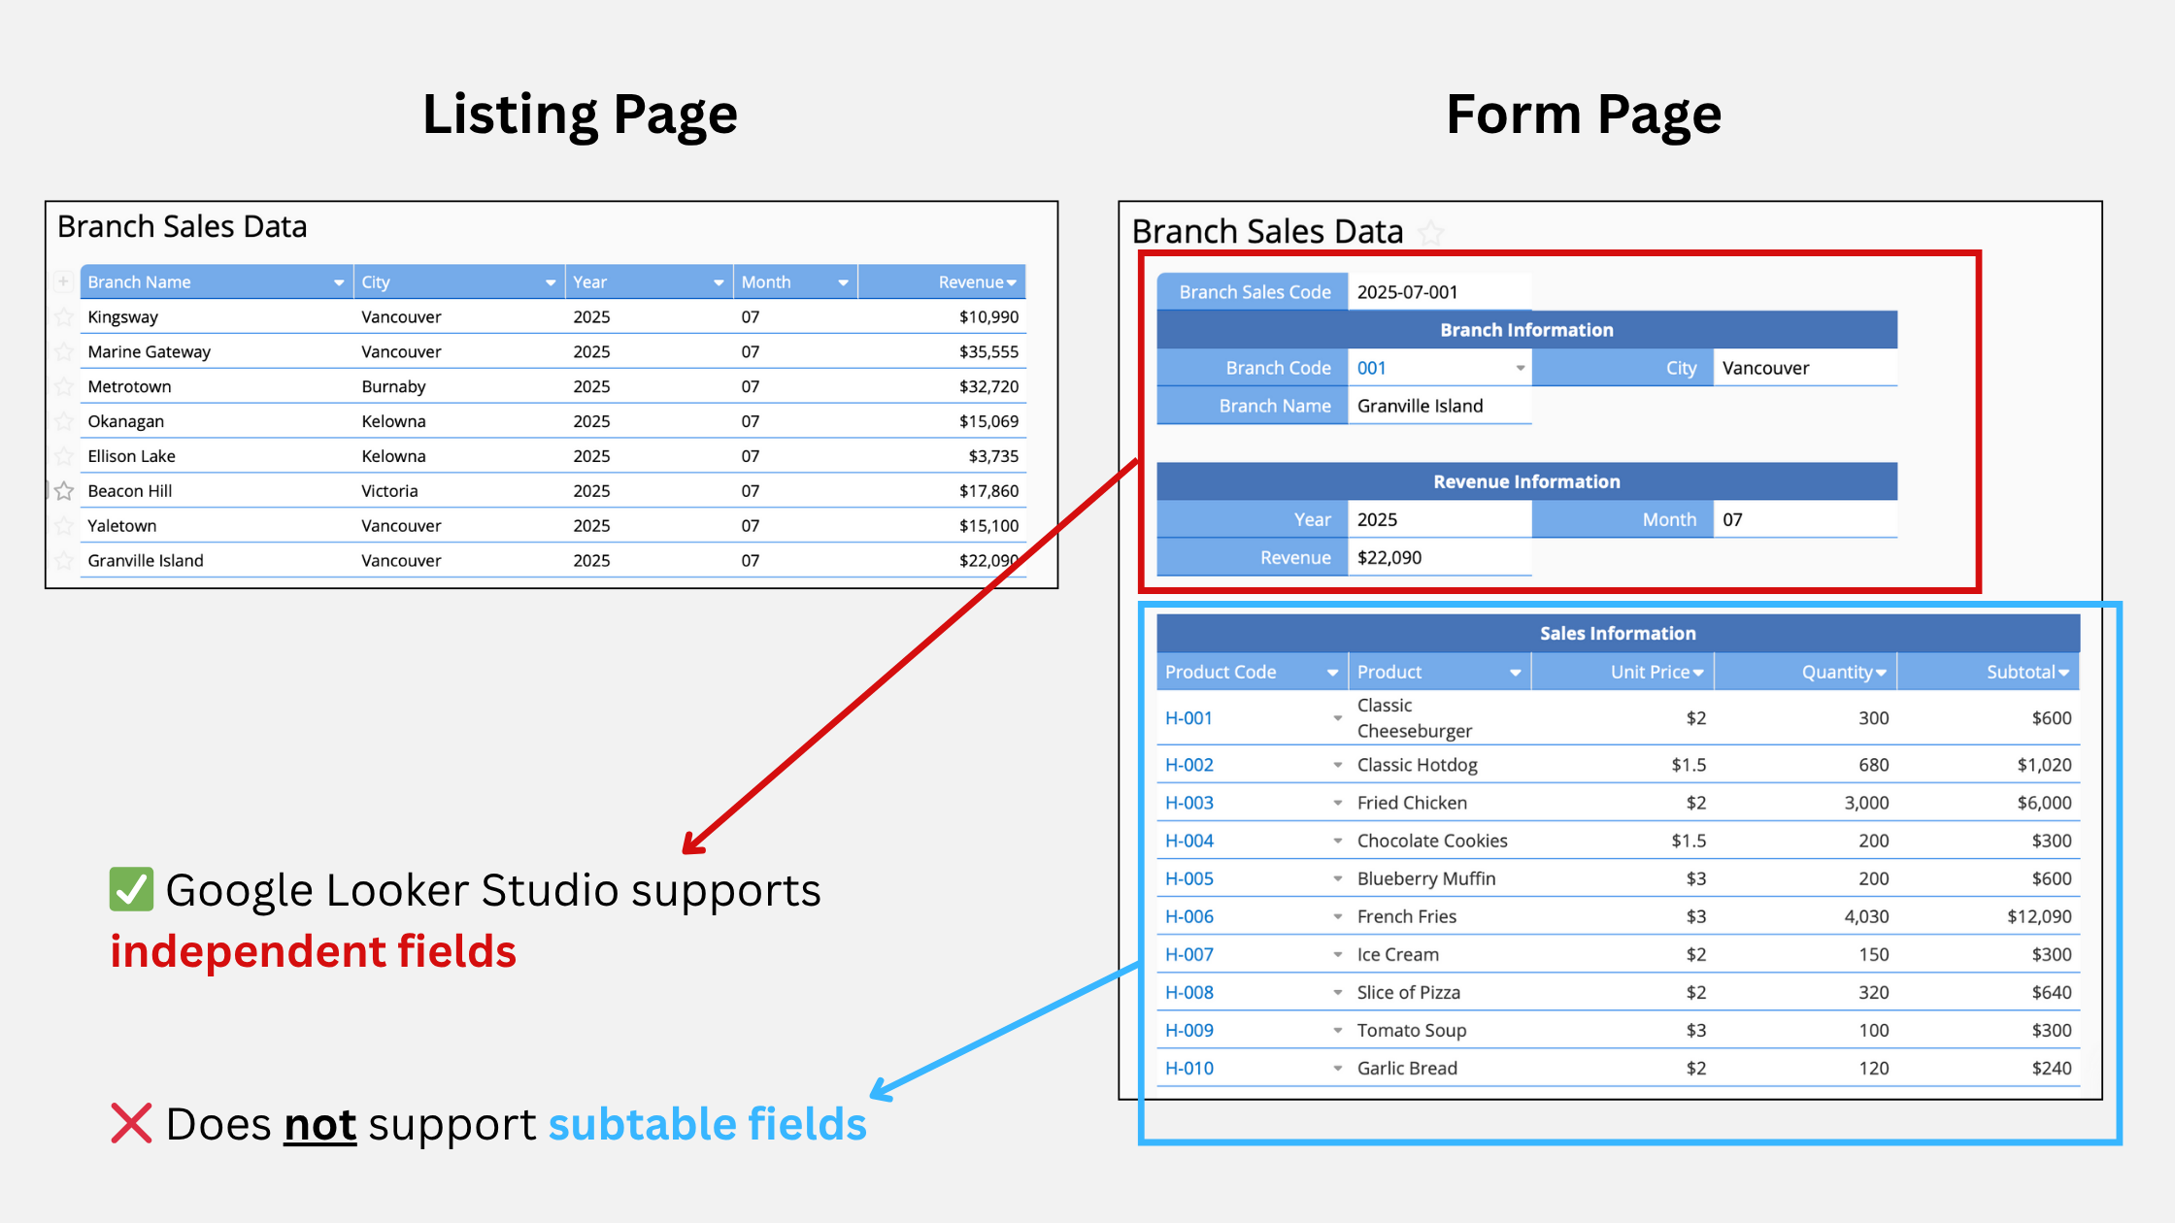This screenshot has height=1223, width=2175.
Task: Click the Sales Information section header
Action: tap(1618, 633)
